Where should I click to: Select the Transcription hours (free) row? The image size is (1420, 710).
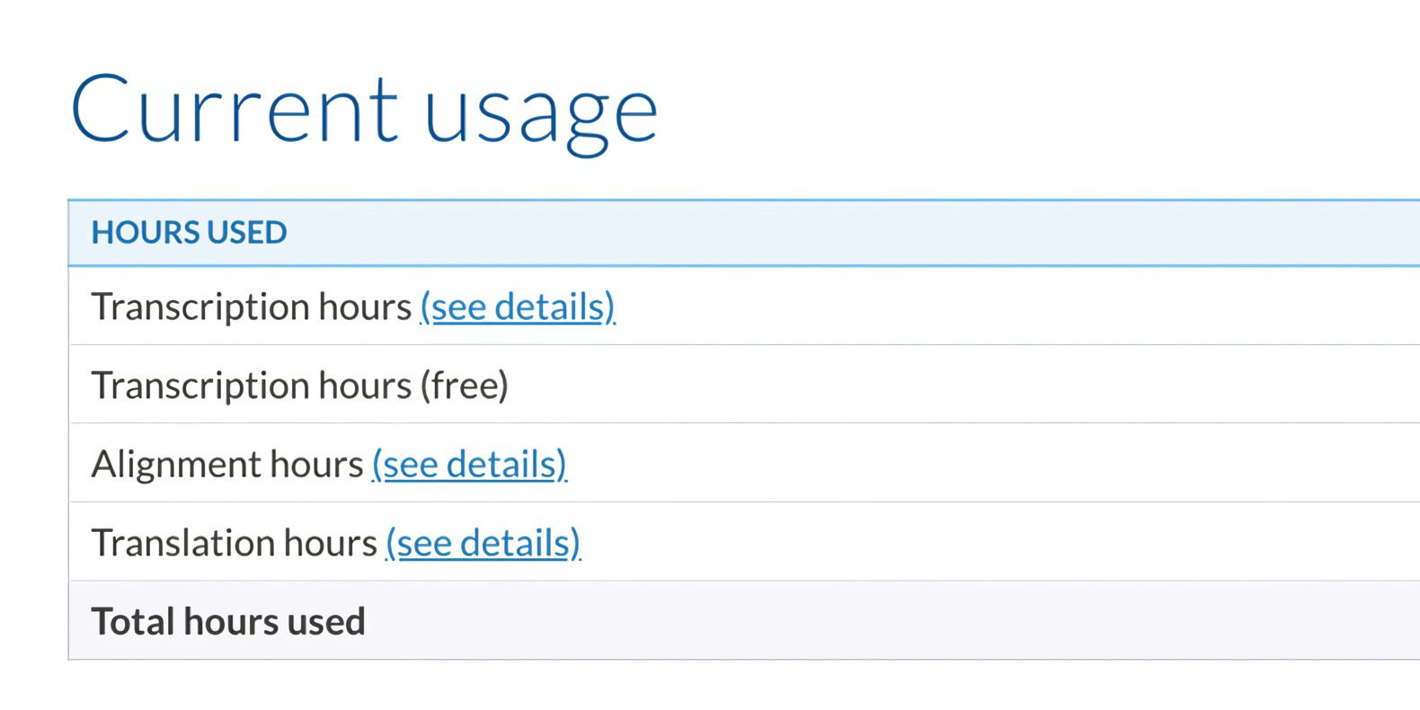click(x=719, y=385)
